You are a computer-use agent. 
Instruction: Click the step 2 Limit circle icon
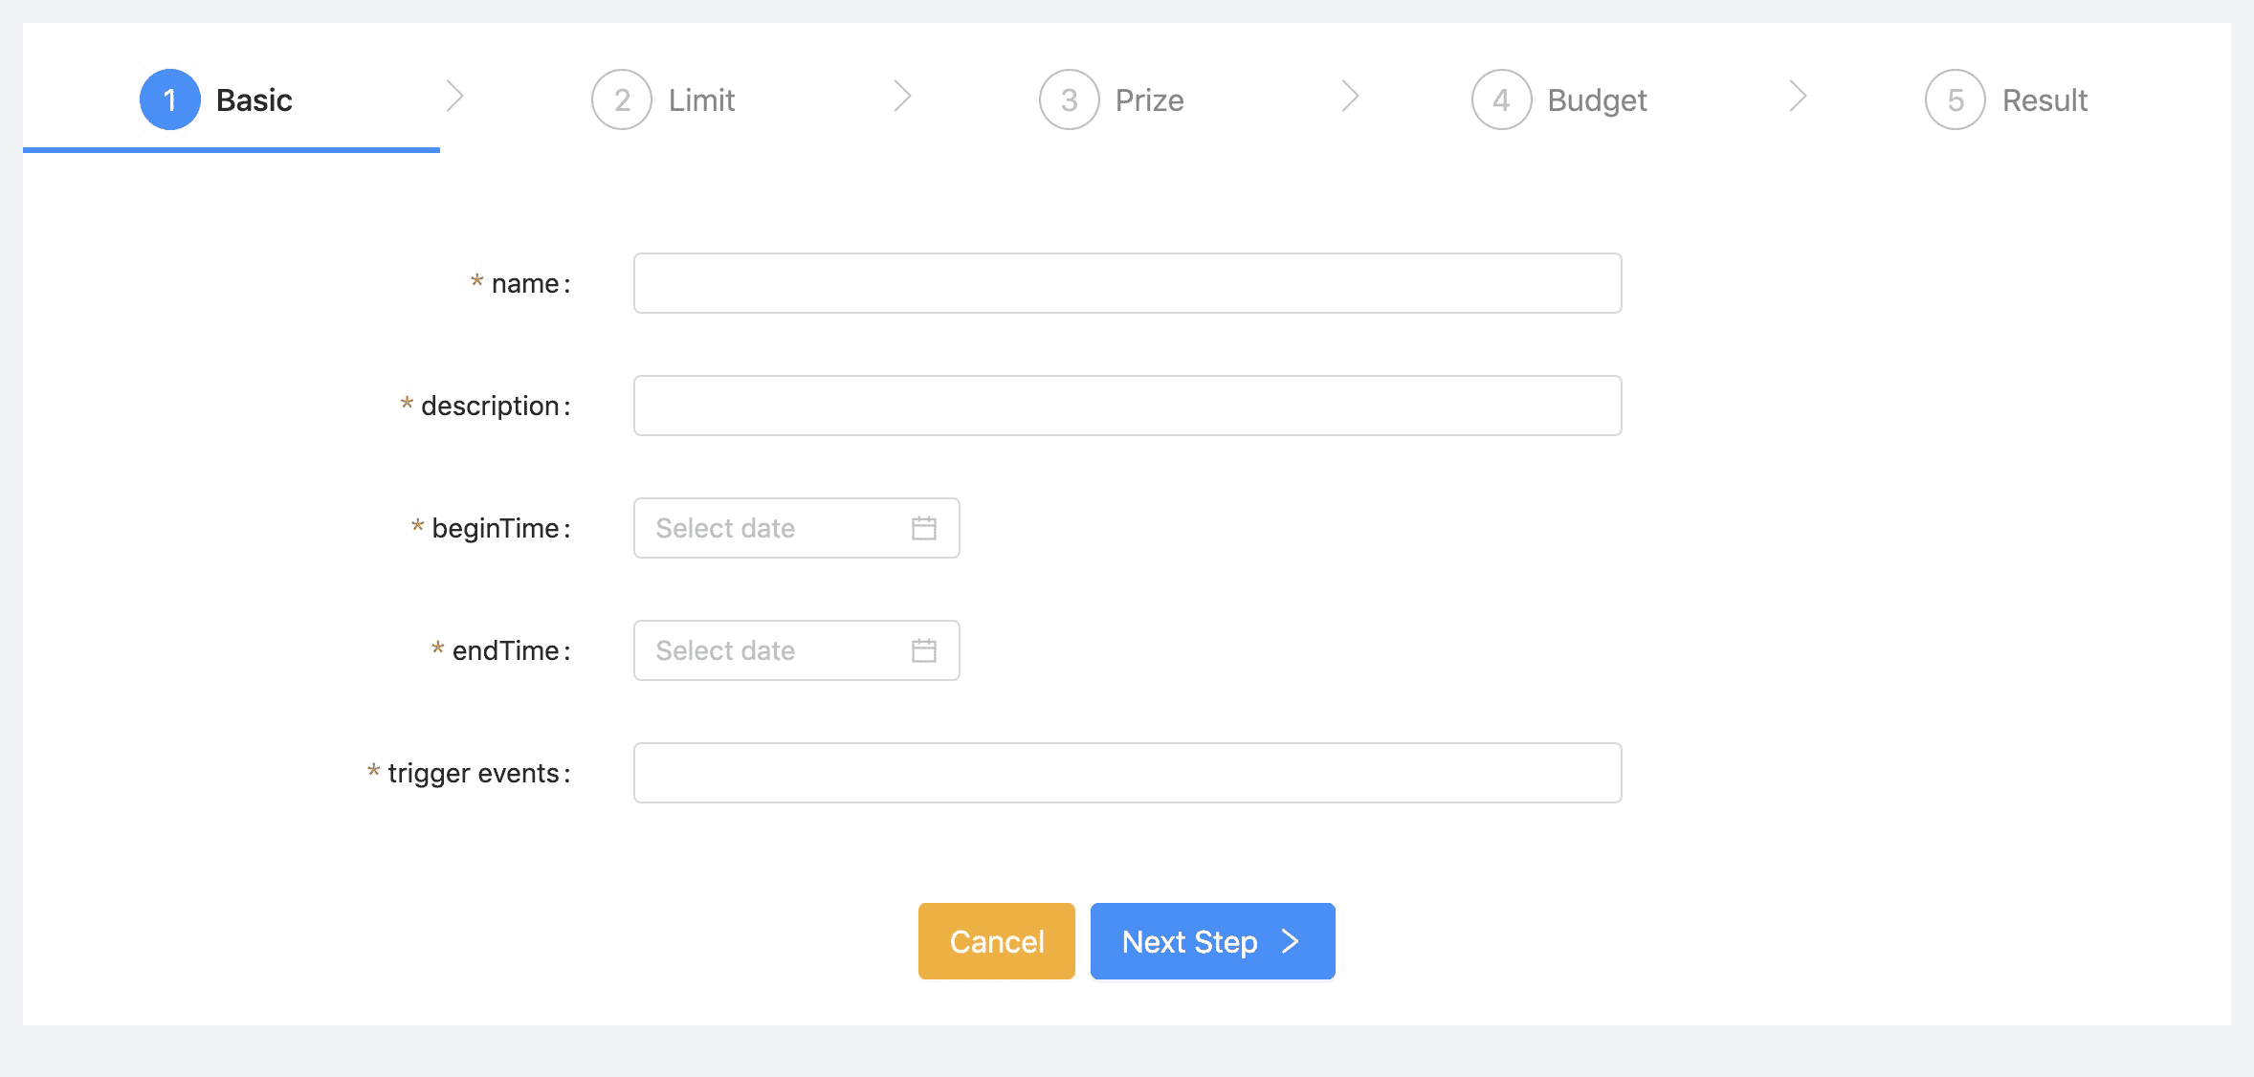pyautogui.click(x=622, y=99)
